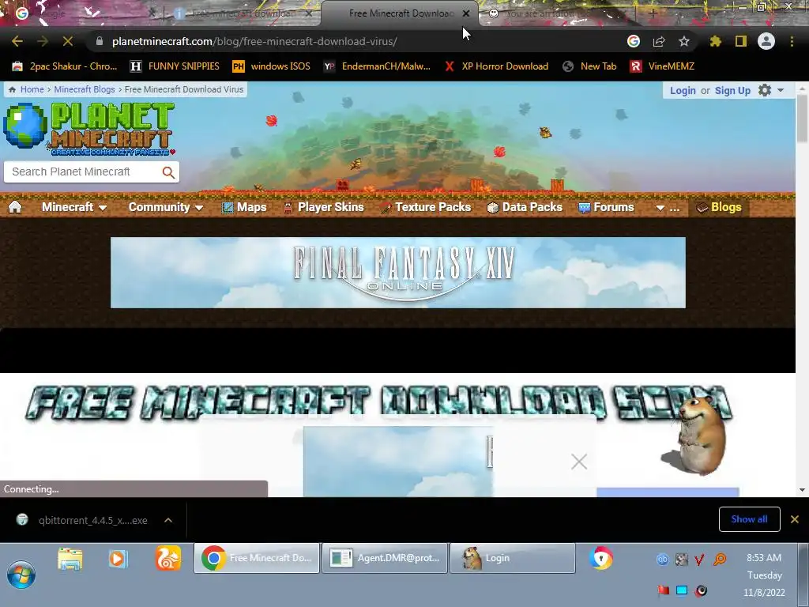Viewport: 809px width, 607px height.
Task: Open the XP Horror Download bookmark
Action: (496, 66)
